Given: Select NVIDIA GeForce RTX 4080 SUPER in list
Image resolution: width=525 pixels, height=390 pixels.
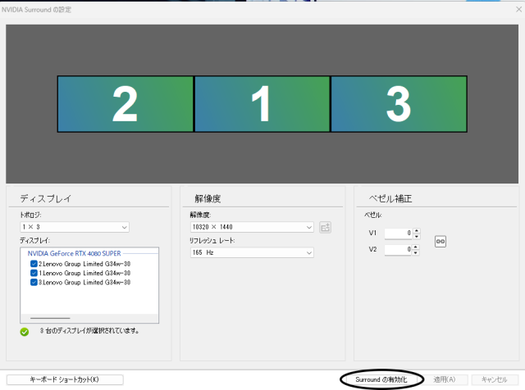Looking at the screenshot, I should pyautogui.click(x=74, y=254).
